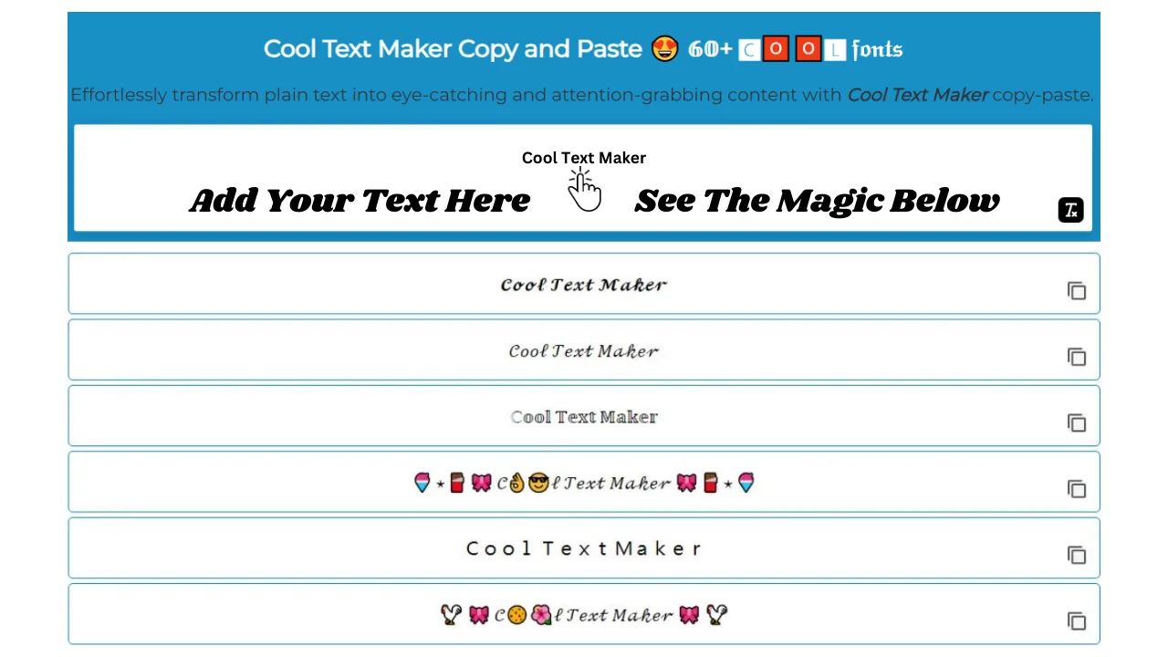The image size is (1168, 657).
Task: Copy the old-style serif text variant
Action: [1077, 357]
